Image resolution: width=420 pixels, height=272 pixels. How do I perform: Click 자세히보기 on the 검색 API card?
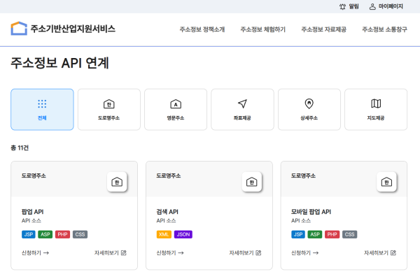click(x=245, y=252)
